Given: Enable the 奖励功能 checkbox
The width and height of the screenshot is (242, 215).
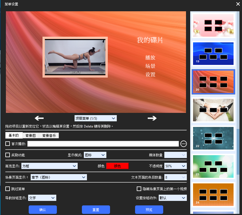Looking at the screenshot, I should point(7,155).
